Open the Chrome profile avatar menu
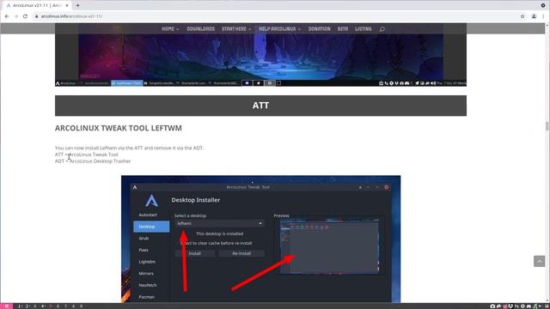 pyautogui.click(x=534, y=16)
